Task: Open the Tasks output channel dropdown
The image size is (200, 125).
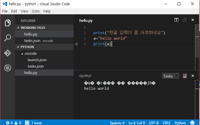Action: [171, 76]
